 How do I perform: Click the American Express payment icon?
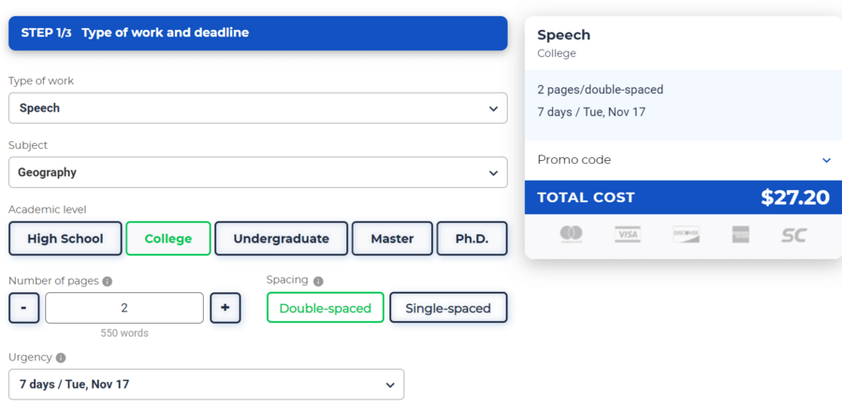coord(741,234)
